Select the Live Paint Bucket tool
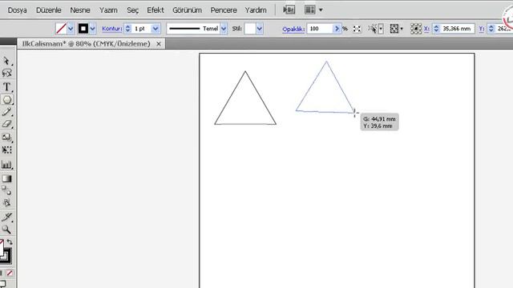 (x=6, y=202)
